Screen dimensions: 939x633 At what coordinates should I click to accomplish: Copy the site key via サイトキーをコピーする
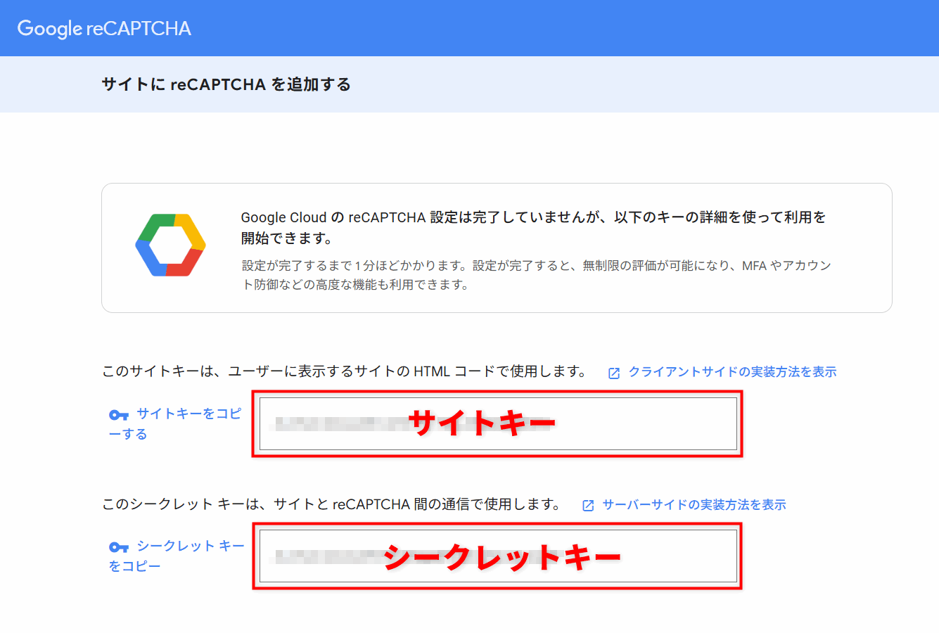click(x=175, y=423)
